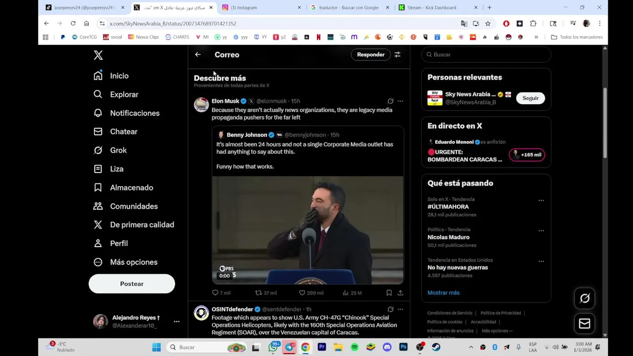The image size is (633, 356).
Task: Open the @elonmusk handle link
Action: (x=271, y=101)
